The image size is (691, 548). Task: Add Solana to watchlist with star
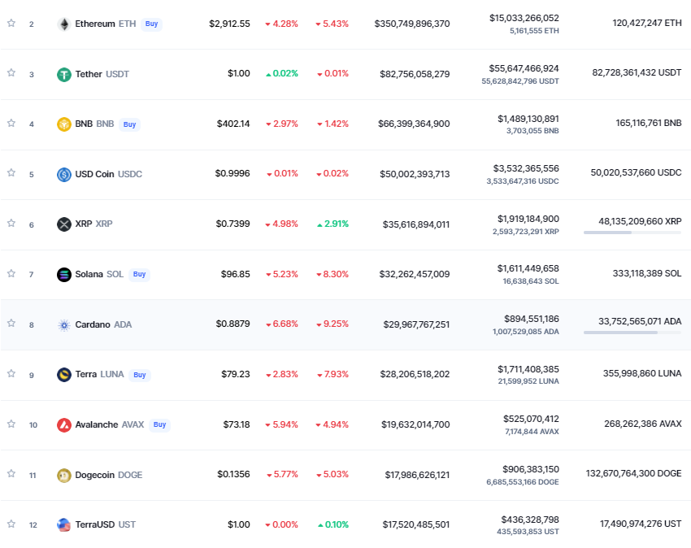[x=11, y=273]
